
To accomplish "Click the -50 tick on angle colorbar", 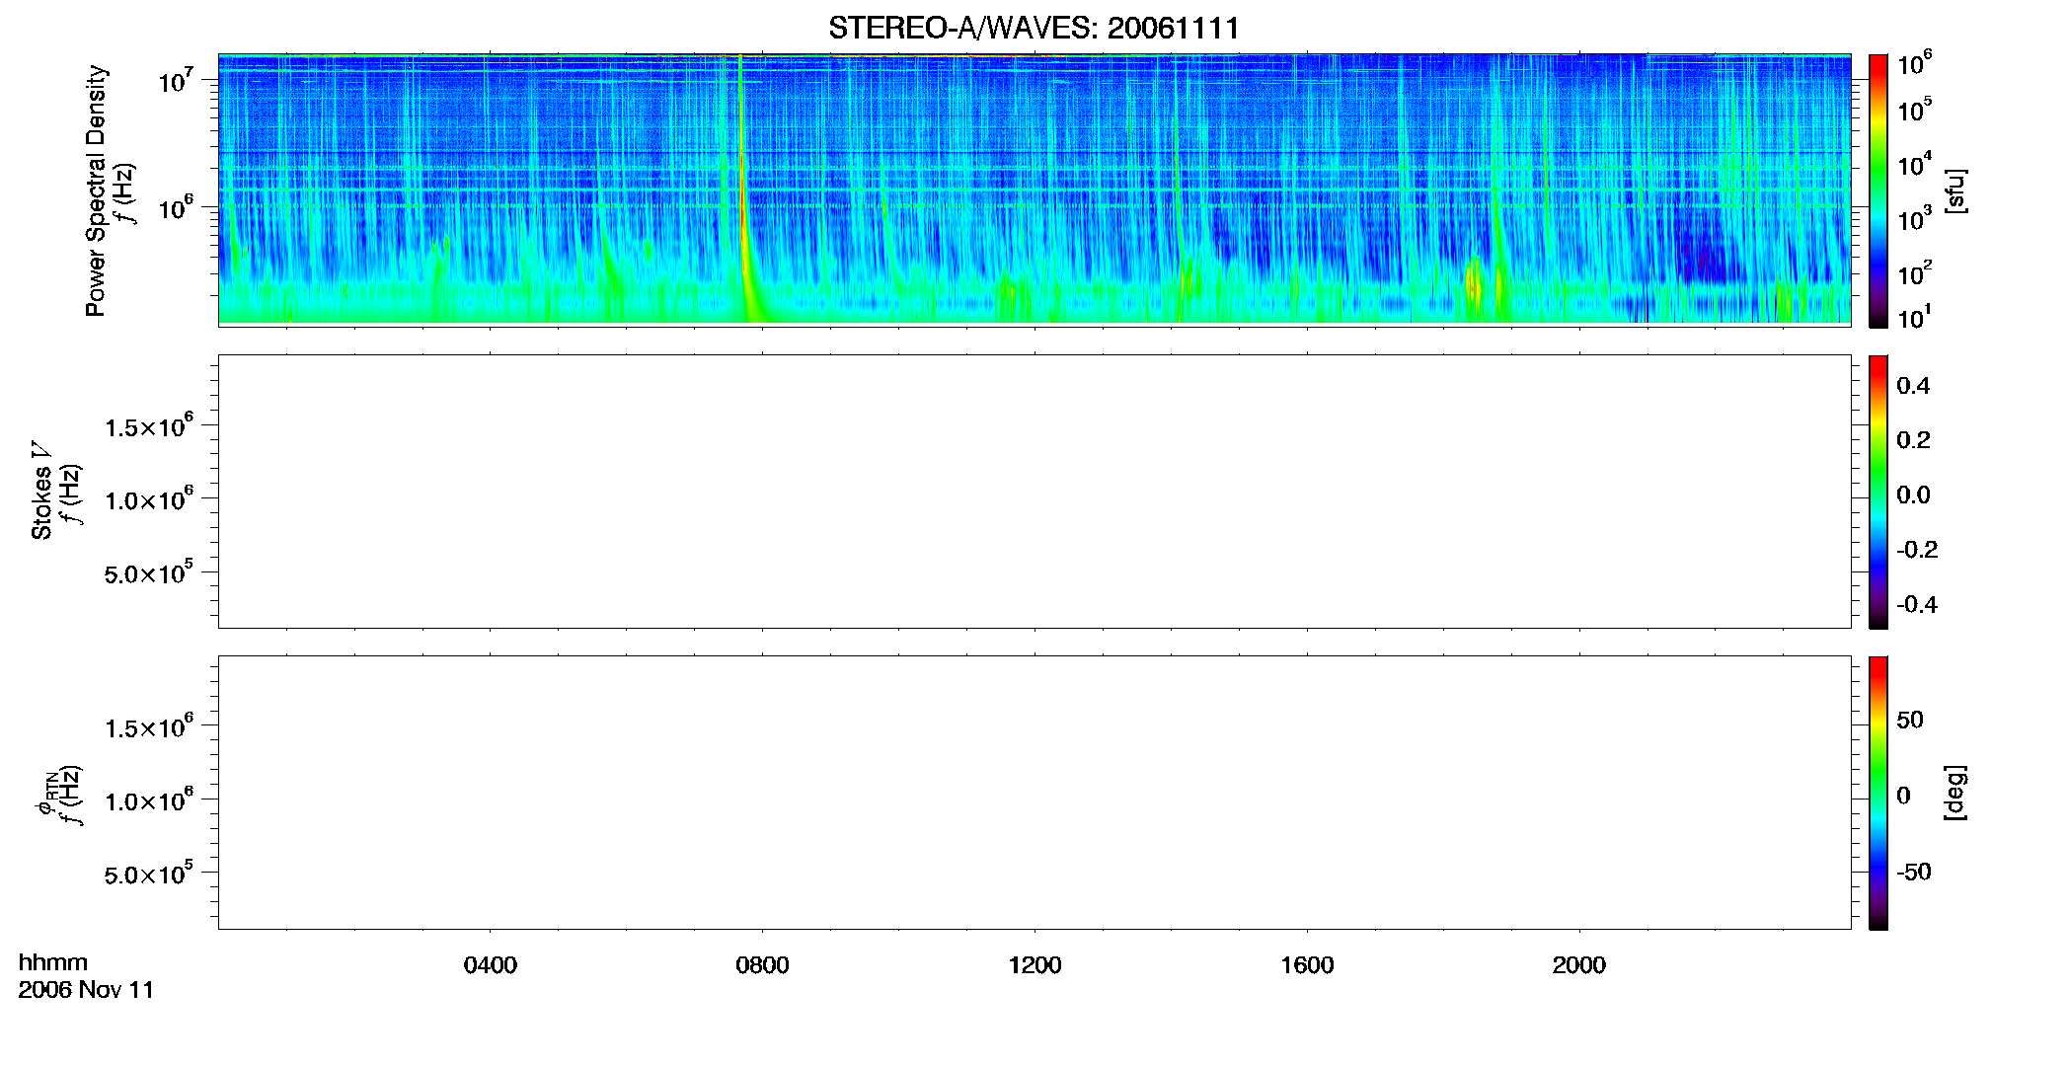I will click(1913, 873).
